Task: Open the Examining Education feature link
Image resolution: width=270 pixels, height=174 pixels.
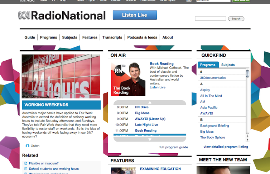Action: point(160,169)
